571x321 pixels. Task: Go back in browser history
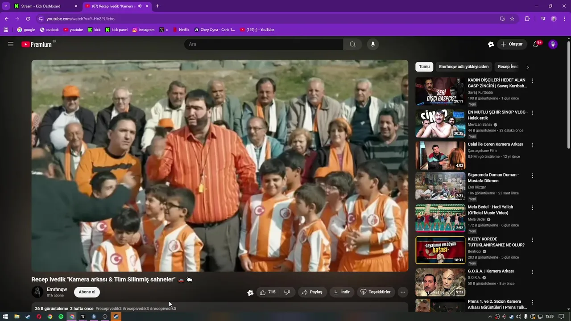point(6,19)
